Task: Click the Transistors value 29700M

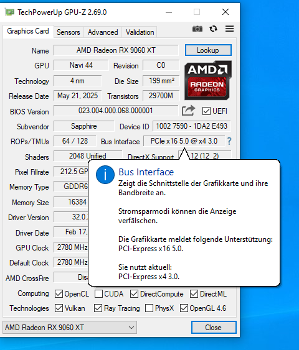Action: (161, 96)
